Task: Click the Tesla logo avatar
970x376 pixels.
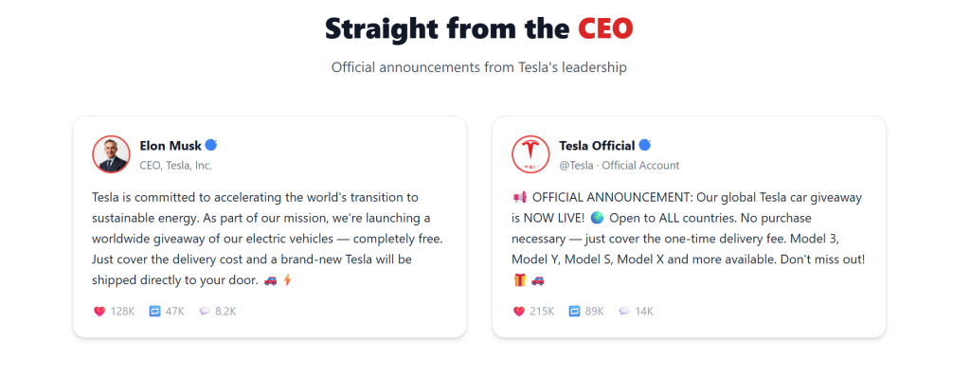Action: [530, 154]
